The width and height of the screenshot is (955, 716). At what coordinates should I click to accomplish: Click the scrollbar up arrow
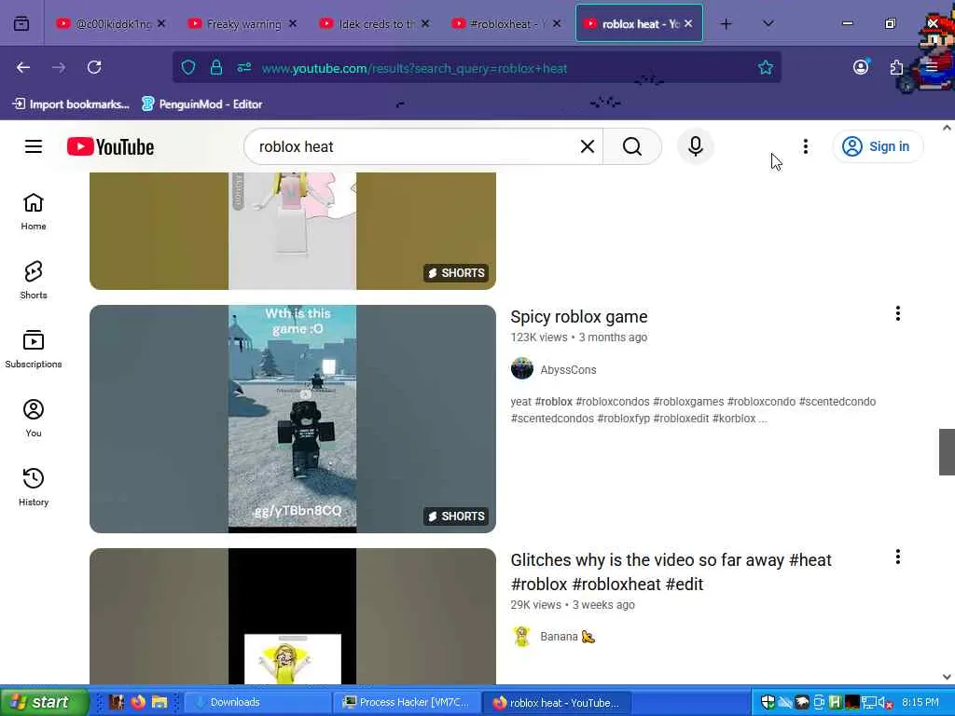[x=947, y=128]
